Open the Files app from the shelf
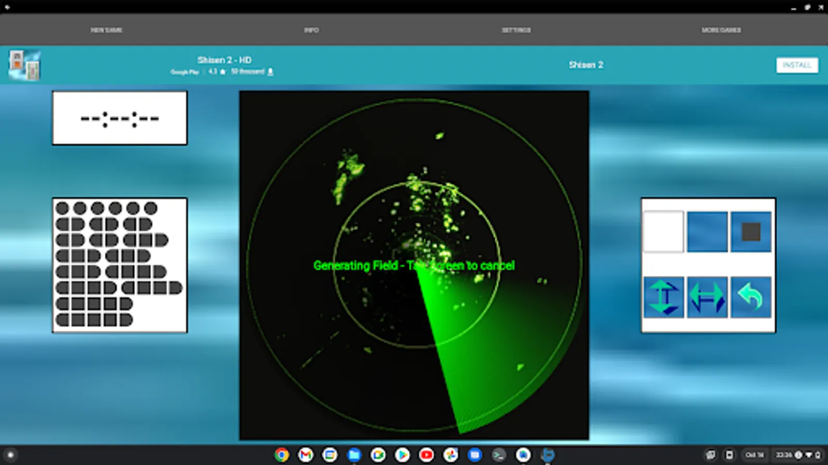Screen dimensions: 828x465 (x=354, y=455)
